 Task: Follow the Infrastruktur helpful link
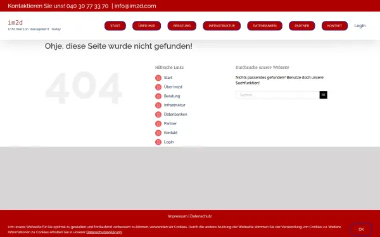tap(175, 105)
